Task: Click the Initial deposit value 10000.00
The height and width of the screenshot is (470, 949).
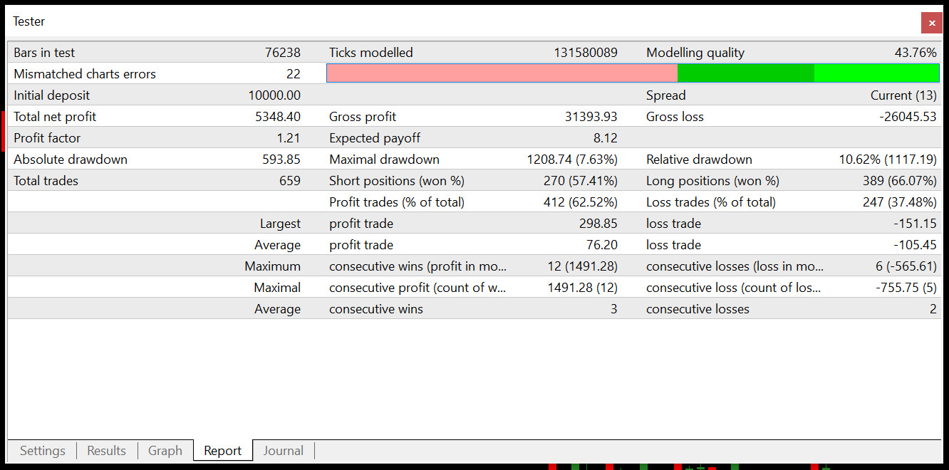Action: (x=274, y=95)
